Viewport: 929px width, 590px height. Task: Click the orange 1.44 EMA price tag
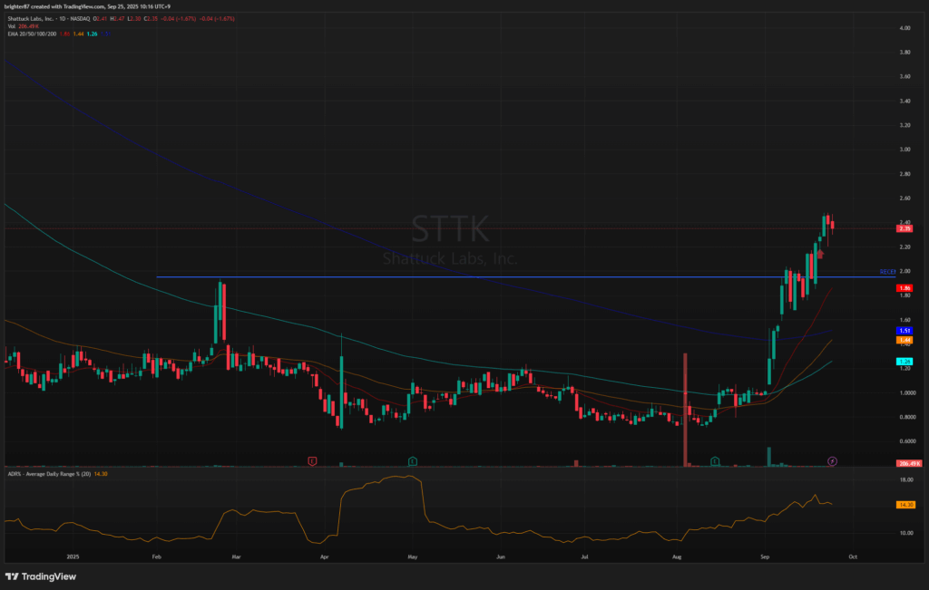click(905, 340)
